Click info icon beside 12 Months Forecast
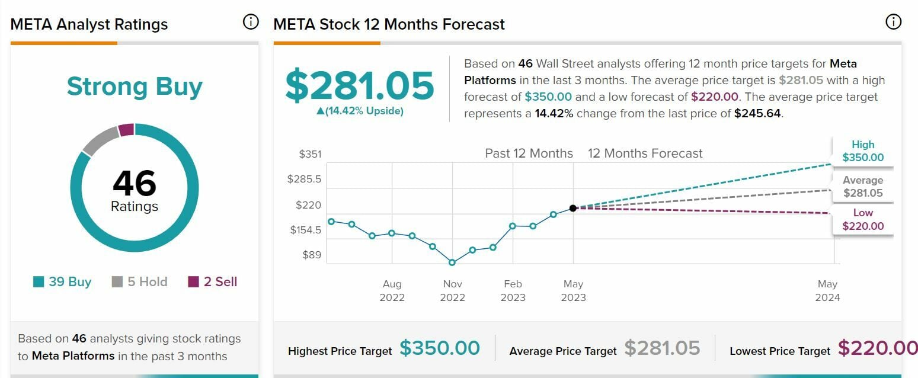This screenshot has height=378, width=918. click(x=893, y=23)
